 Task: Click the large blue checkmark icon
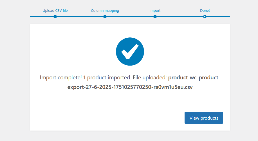(x=130, y=52)
